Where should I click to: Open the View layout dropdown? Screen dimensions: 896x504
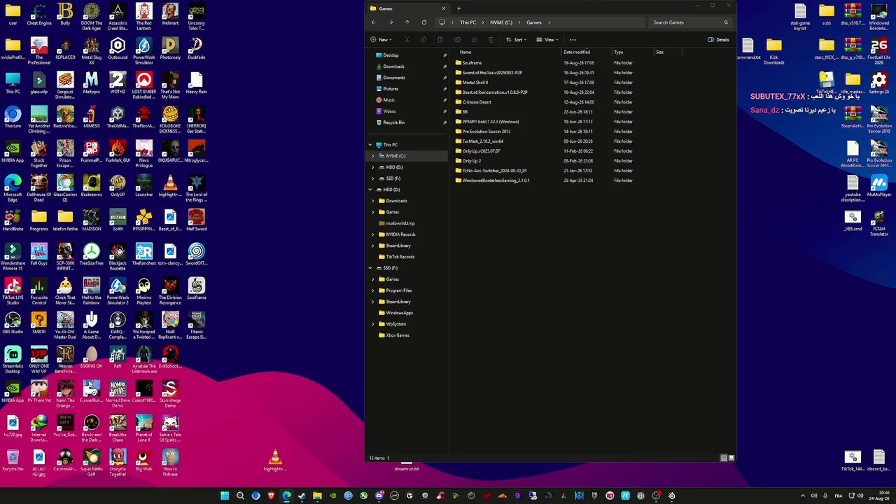tap(547, 40)
